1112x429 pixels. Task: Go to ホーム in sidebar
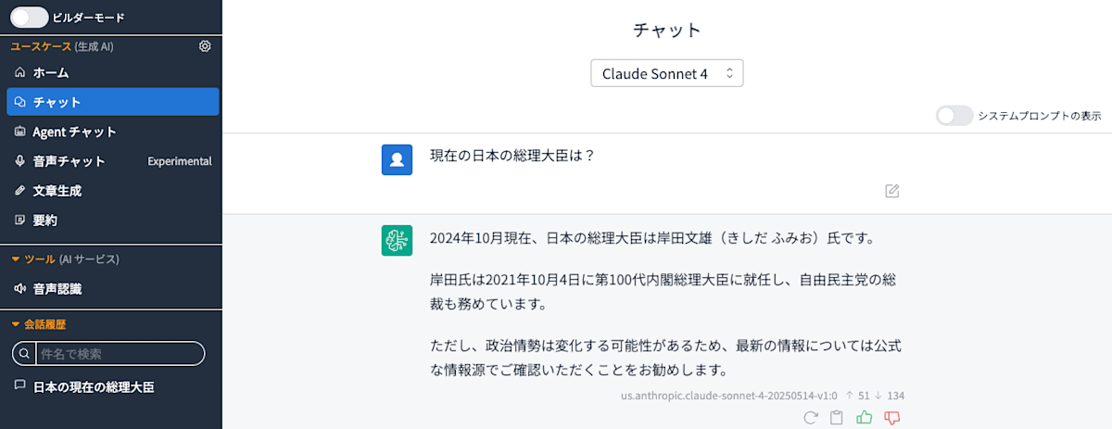[51, 72]
